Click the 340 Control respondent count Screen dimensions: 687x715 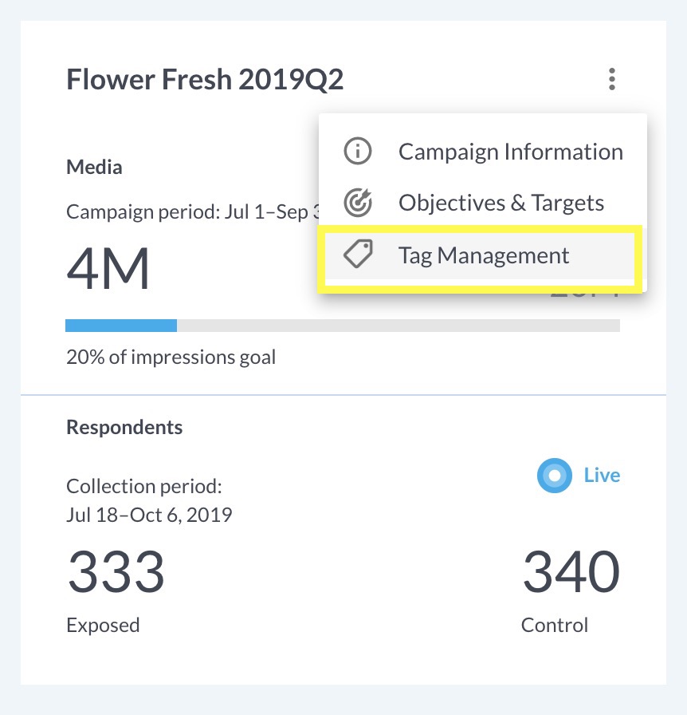coord(569,571)
